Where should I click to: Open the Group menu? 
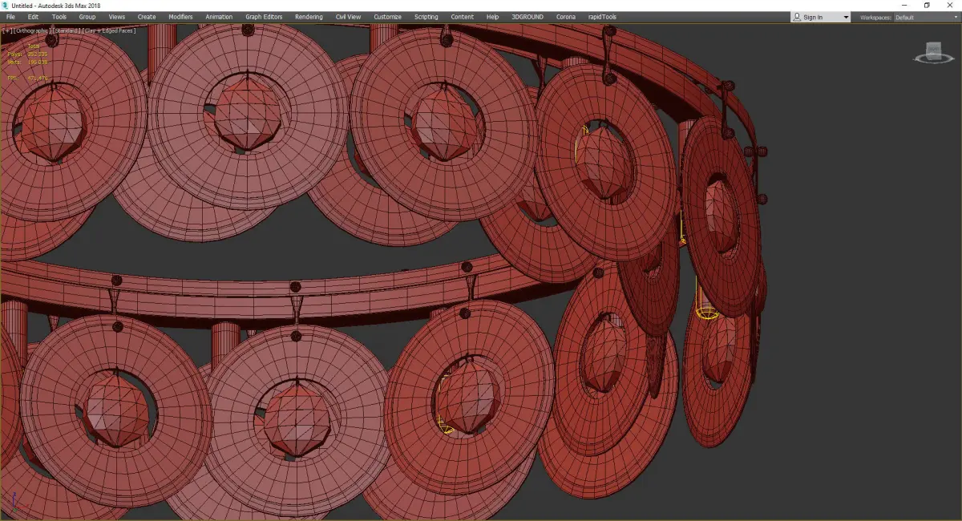(x=87, y=17)
